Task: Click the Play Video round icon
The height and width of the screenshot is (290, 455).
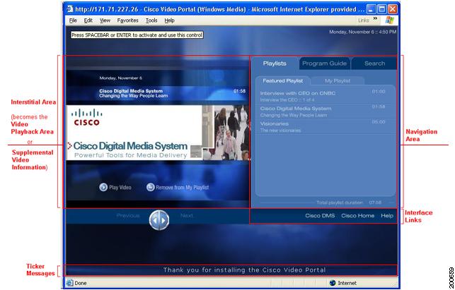Action: tap(103, 187)
